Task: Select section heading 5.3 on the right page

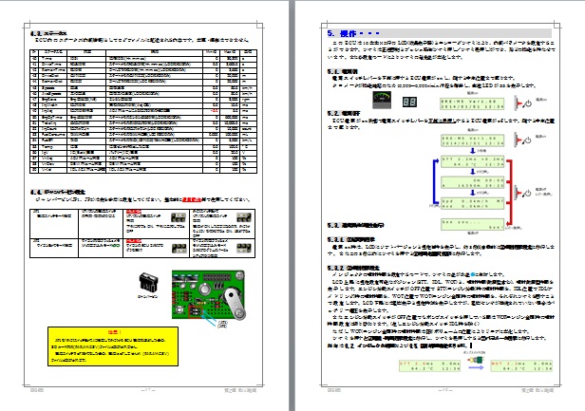Action: [355, 225]
